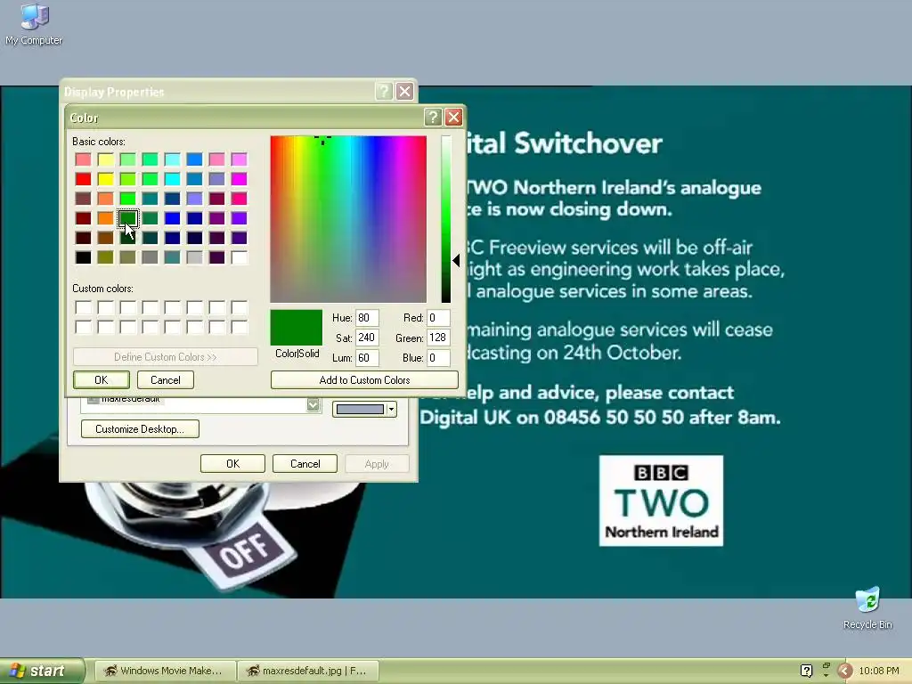Select the maroon swatch in fourth row
The height and width of the screenshot is (684, 912).
pos(83,218)
